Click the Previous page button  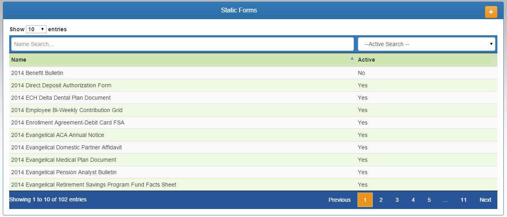point(339,200)
